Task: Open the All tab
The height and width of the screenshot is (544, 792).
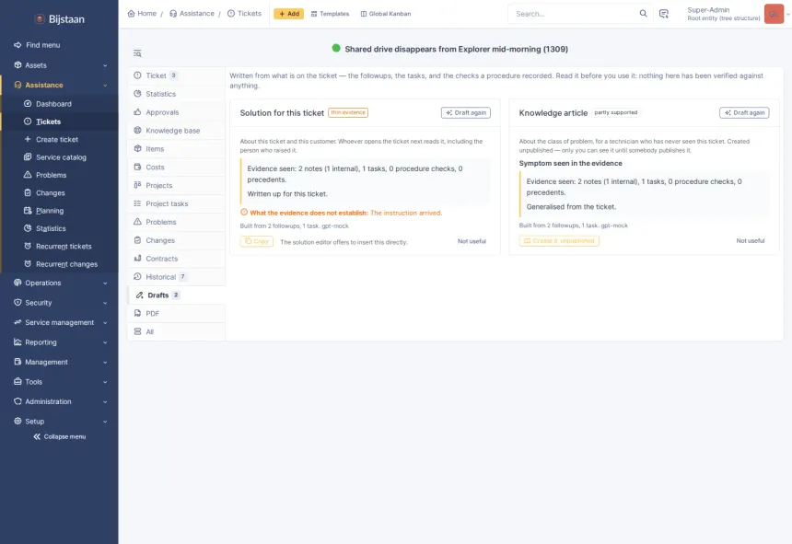Action: (x=176, y=331)
